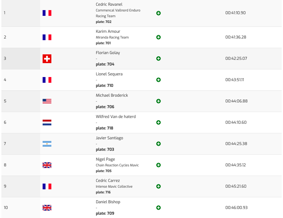This screenshot has height=218, width=283.
Task: Open Michael Broderick's stage details plus icon
Action: pyautogui.click(x=158, y=101)
